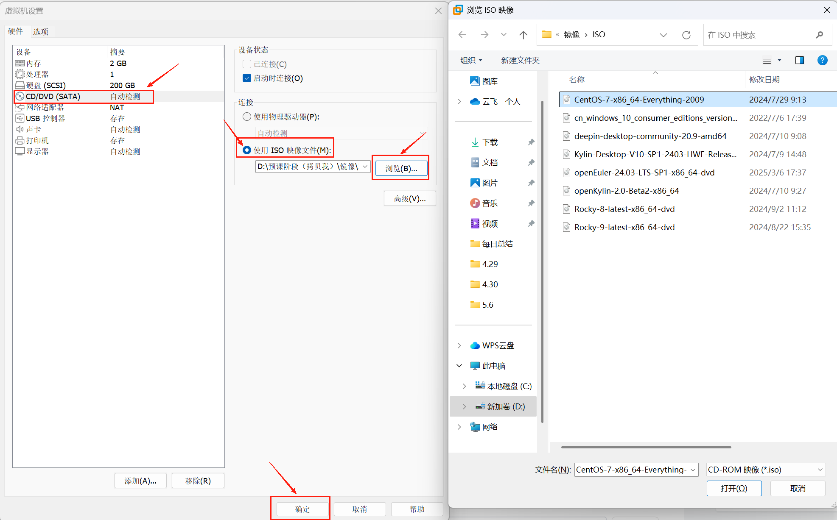Go back in the ISO browse dialog
Image resolution: width=837 pixels, height=520 pixels.
pos(462,35)
